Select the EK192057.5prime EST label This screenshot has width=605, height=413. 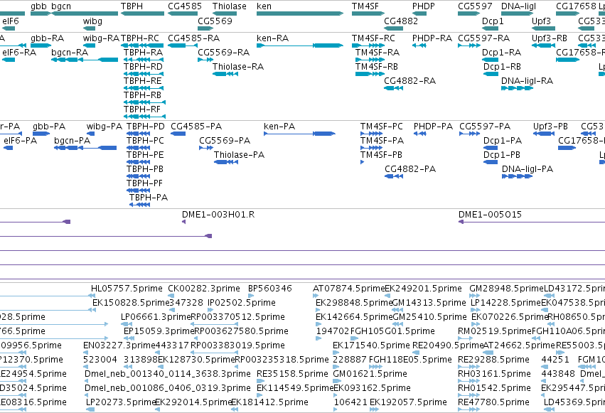(408, 402)
